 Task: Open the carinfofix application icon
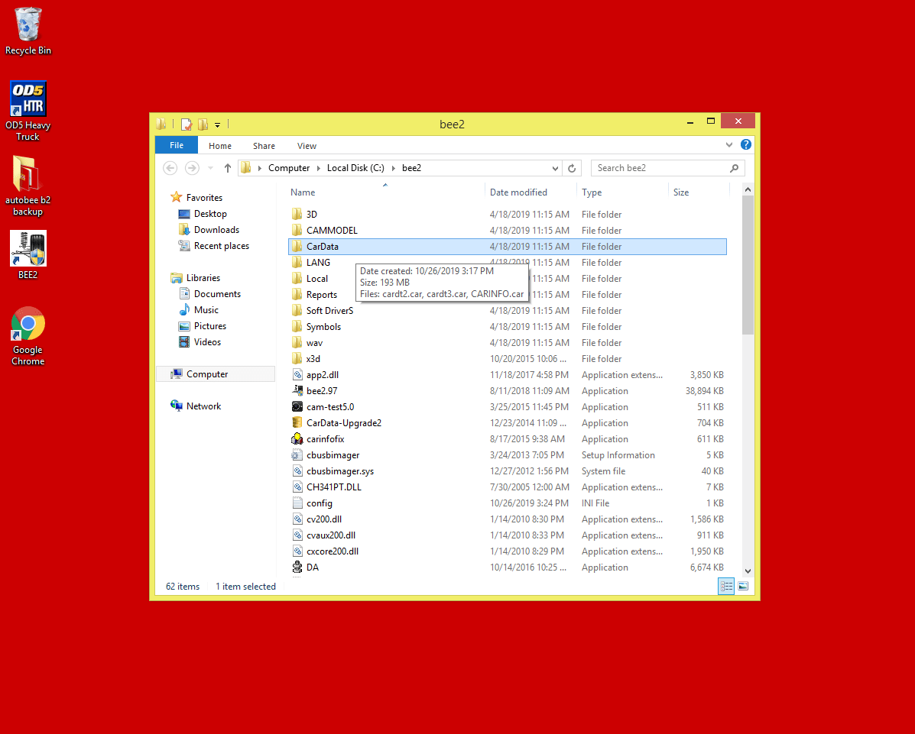click(x=298, y=439)
